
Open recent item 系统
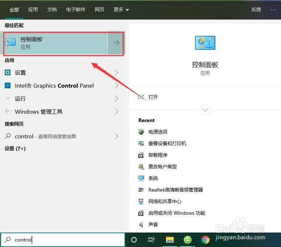tap(153, 178)
